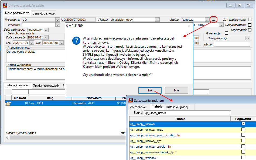
Task: Select the Źródła finansowania tab
Action: [x=46, y=86]
